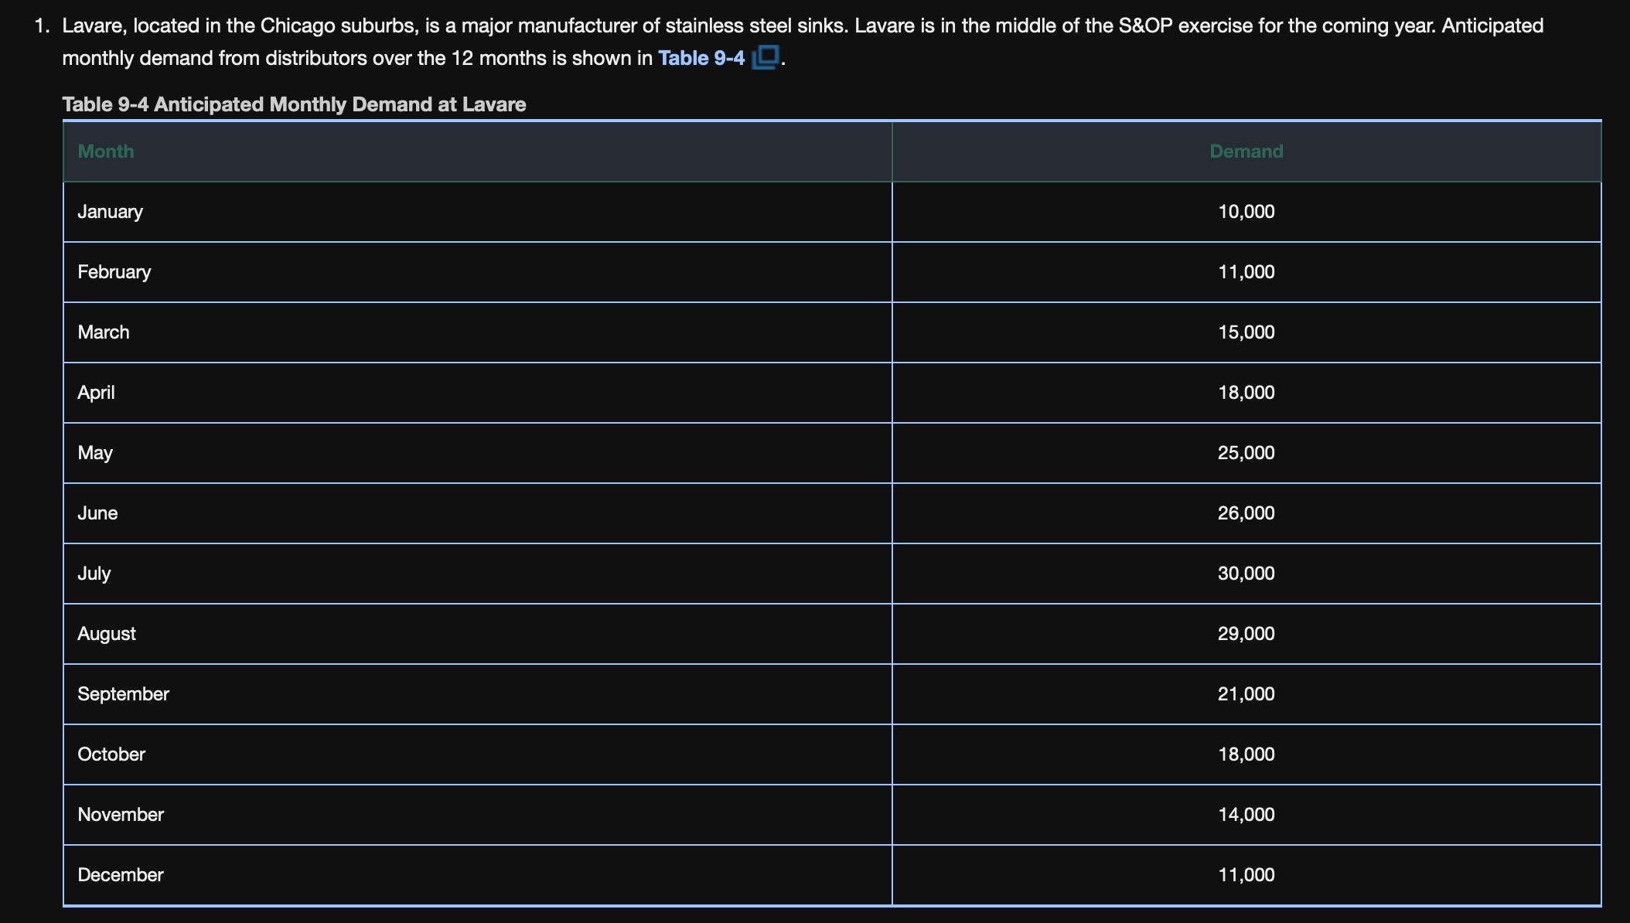Click the popup icon beside Table 9-4
The height and width of the screenshot is (923, 1630).
point(766,57)
